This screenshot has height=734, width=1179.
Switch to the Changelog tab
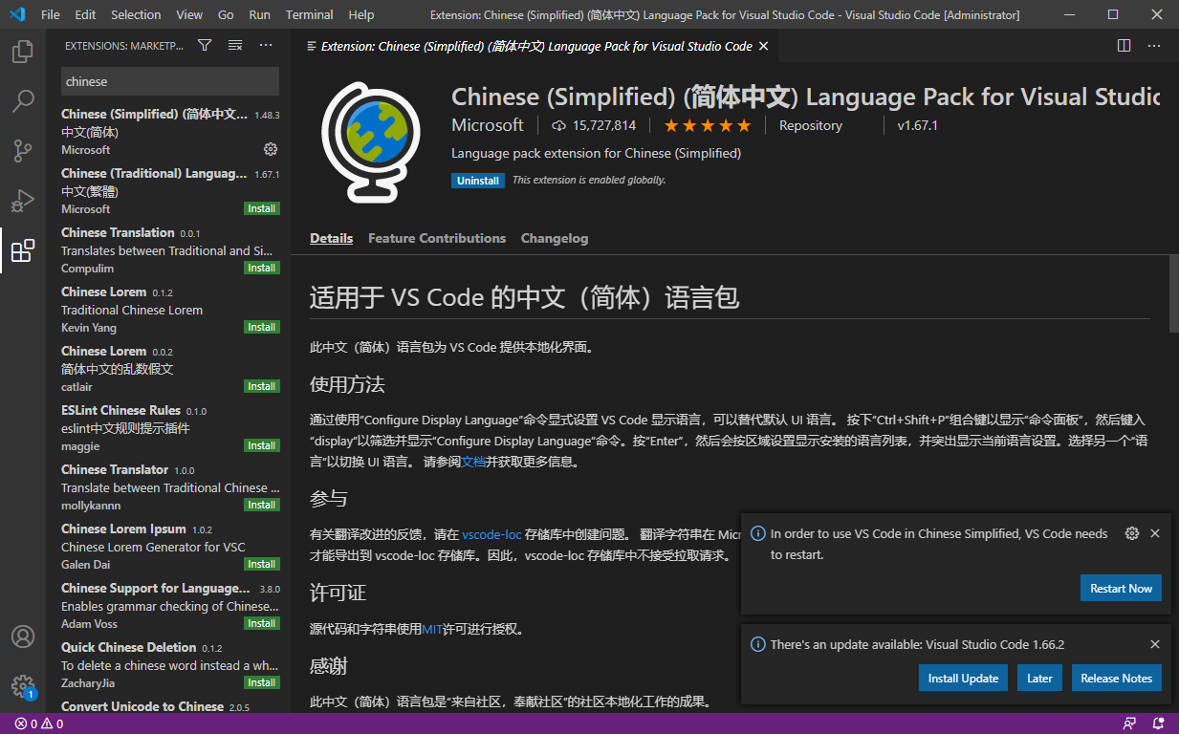click(555, 238)
